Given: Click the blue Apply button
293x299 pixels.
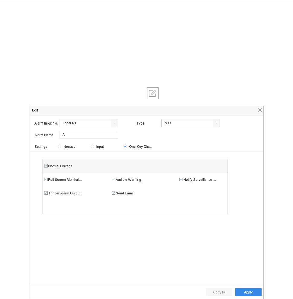Looking at the screenshot, I should click(248, 292).
